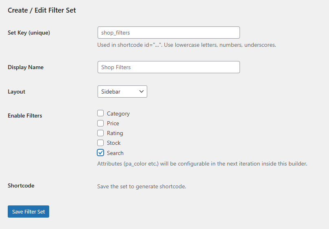The height and width of the screenshot is (229, 329).
Task: Click the "Set Key (unique)" field label
Action: 29,33
